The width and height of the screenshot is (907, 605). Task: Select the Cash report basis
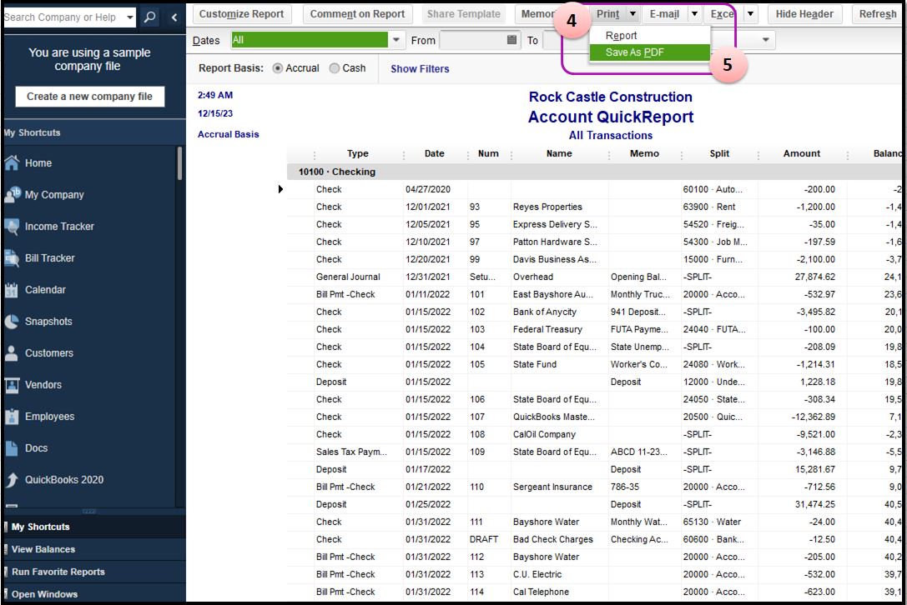point(335,68)
